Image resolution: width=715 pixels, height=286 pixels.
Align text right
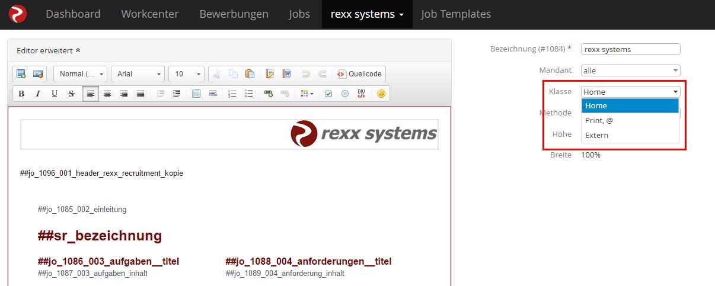[124, 94]
